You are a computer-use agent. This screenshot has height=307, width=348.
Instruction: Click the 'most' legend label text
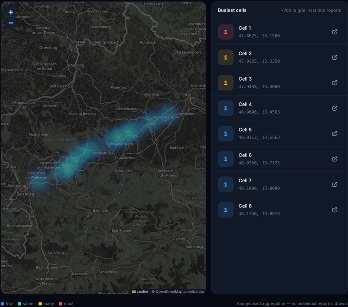[69, 304]
